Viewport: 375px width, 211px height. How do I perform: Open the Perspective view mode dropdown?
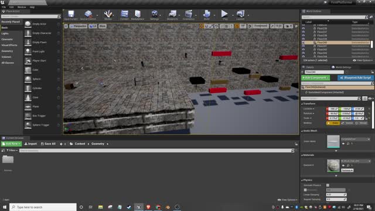(78, 26)
